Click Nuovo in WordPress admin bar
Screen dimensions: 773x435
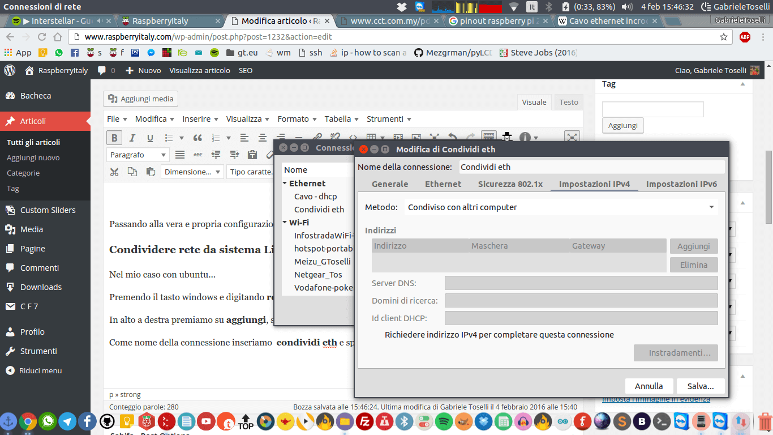(143, 70)
